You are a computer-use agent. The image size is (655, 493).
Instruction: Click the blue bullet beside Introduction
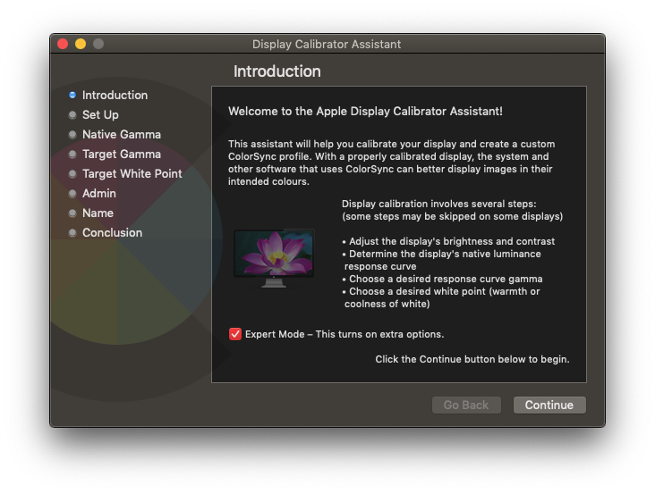coord(72,95)
